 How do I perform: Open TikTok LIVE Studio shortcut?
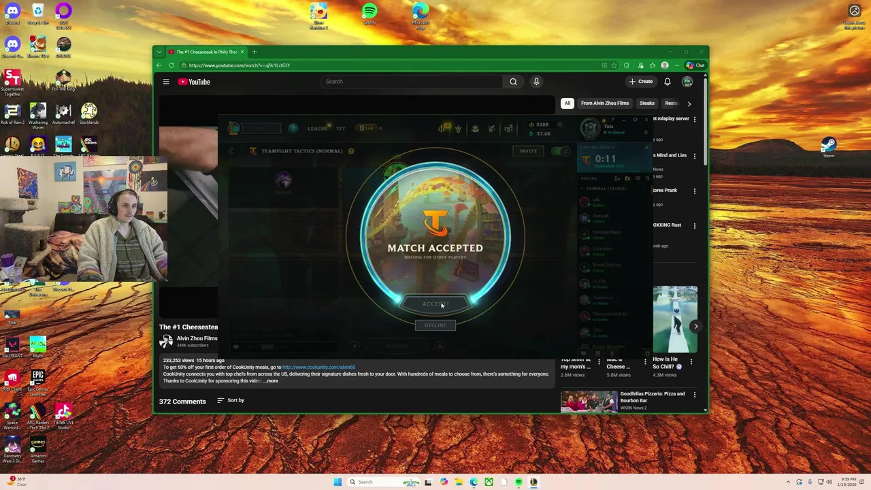click(x=63, y=416)
